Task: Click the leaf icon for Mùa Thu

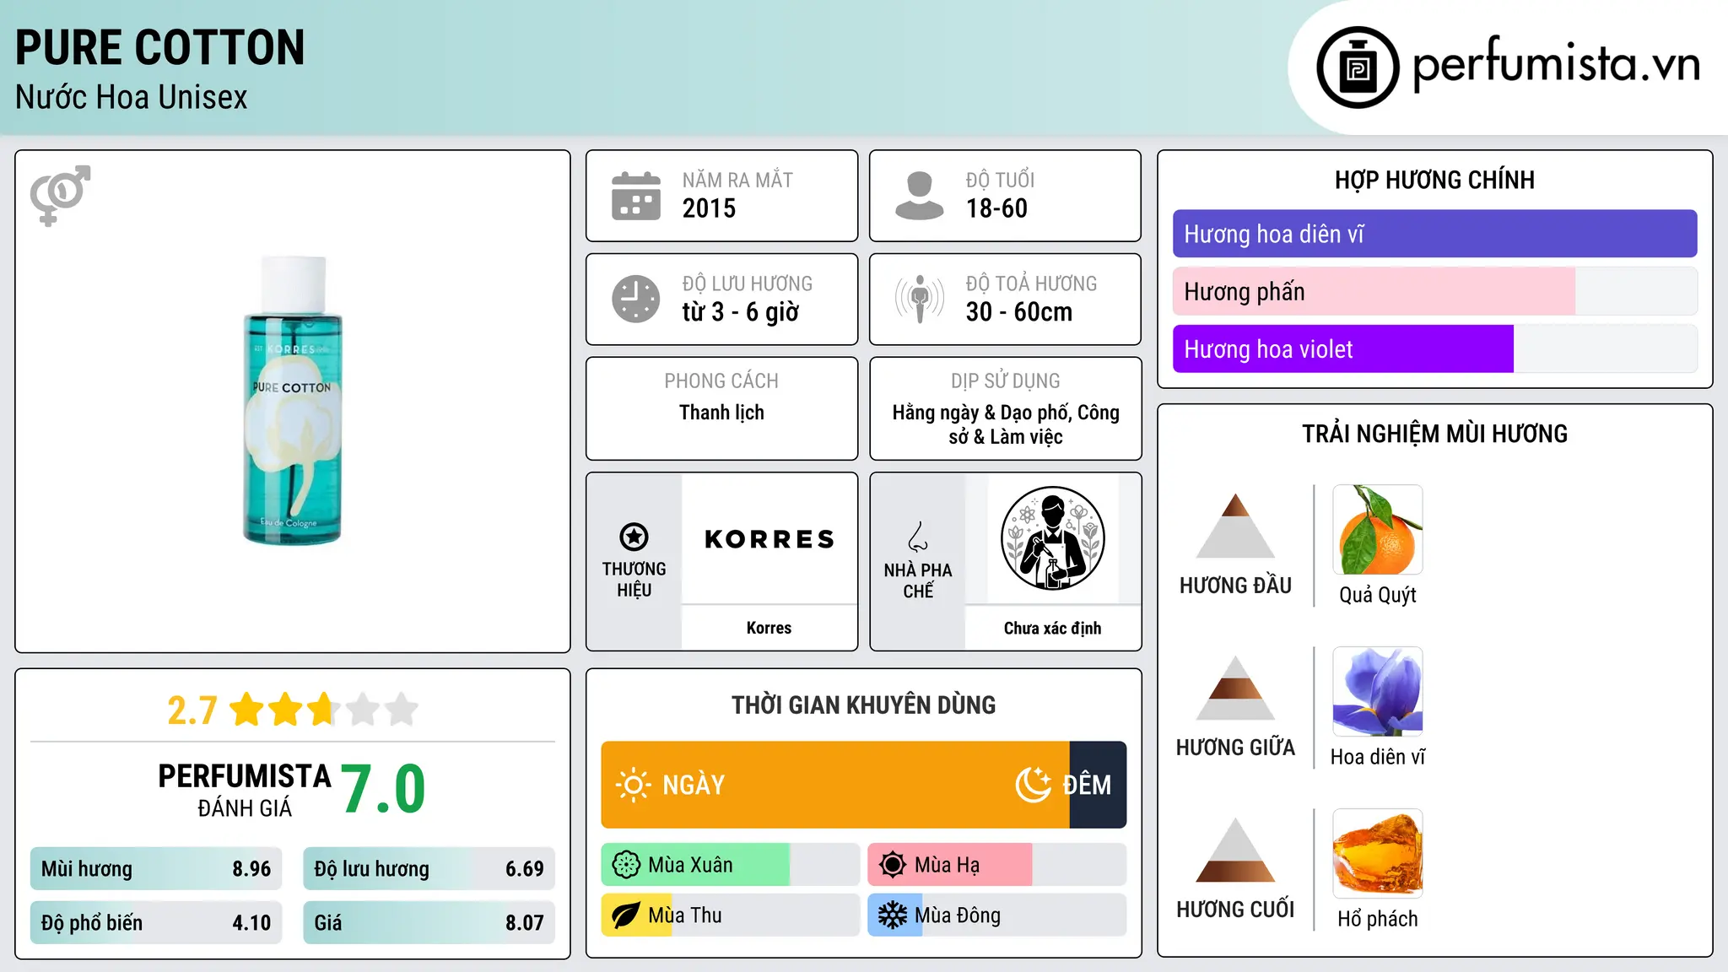Action: point(626,915)
